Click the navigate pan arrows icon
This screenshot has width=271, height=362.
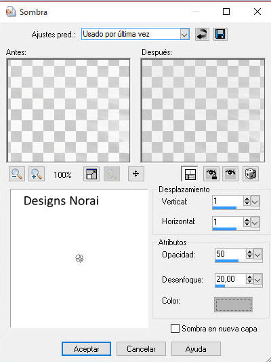coord(136,174)
